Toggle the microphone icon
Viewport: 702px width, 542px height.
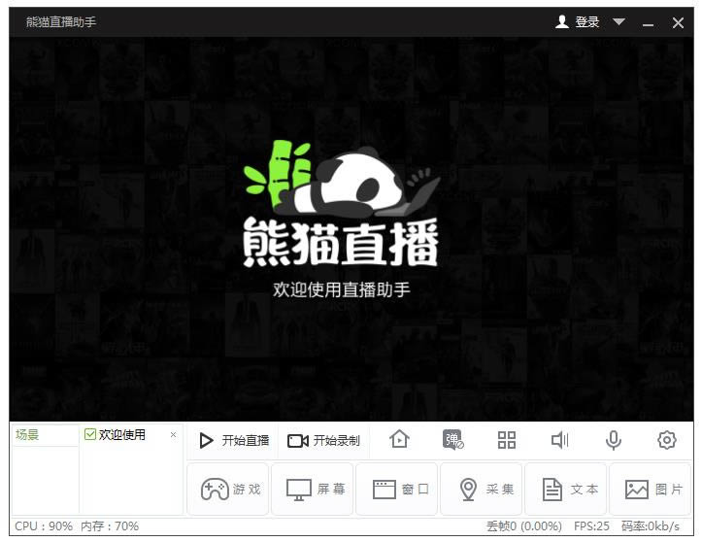tap(614, 440)
